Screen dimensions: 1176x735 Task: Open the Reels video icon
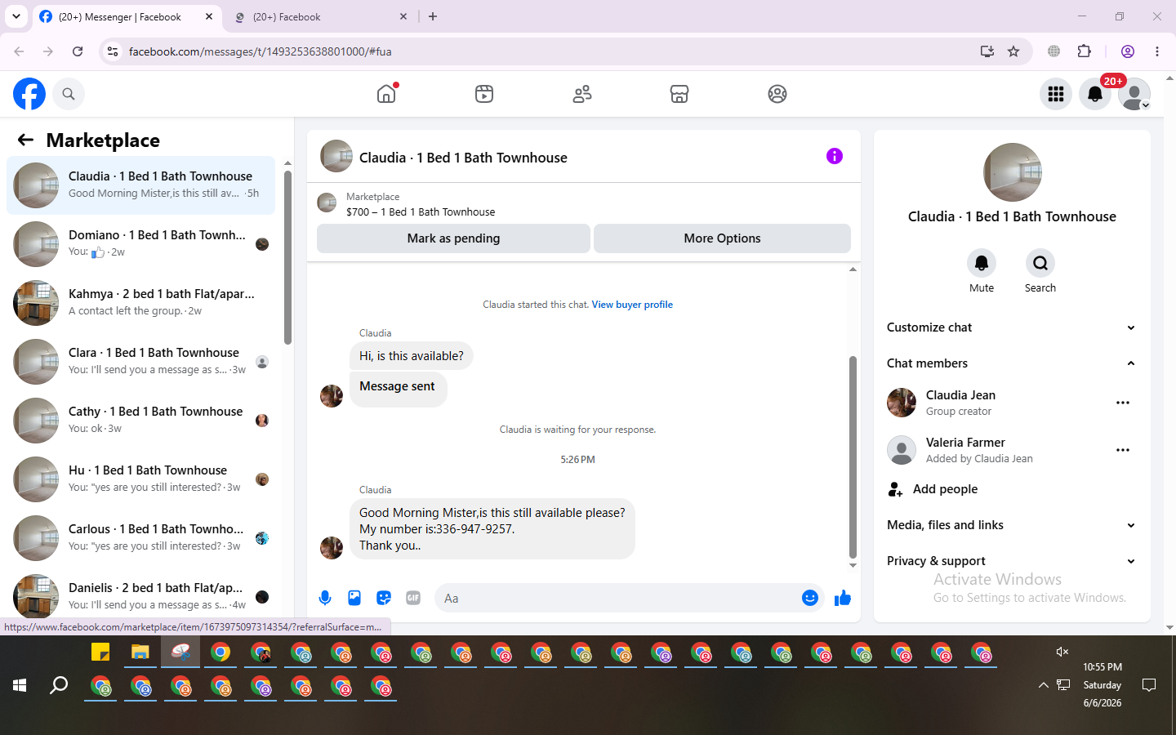pos(484,94)
